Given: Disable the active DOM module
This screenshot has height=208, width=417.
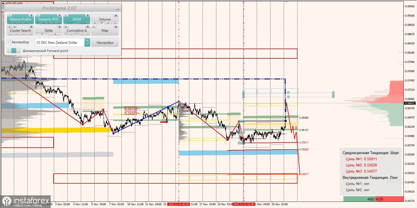Looking at the screenshot, I should [x=77, y=19].
